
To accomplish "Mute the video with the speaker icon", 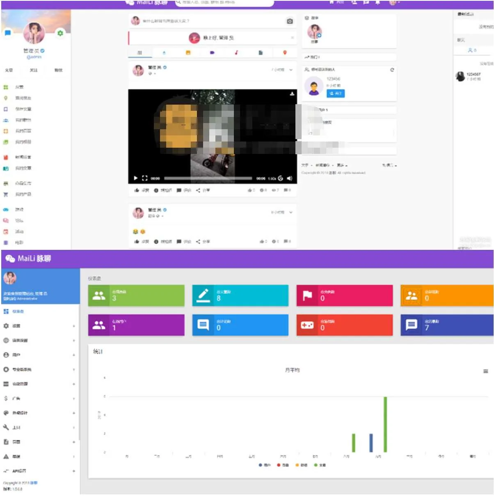I will [289, 178].
